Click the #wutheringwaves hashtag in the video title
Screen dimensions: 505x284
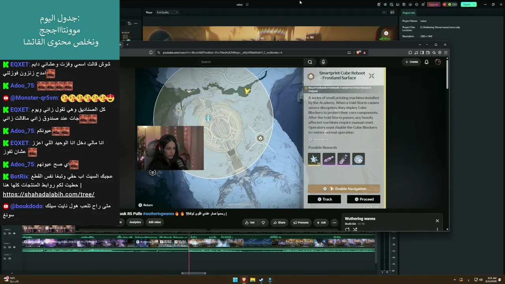(159, 214)
